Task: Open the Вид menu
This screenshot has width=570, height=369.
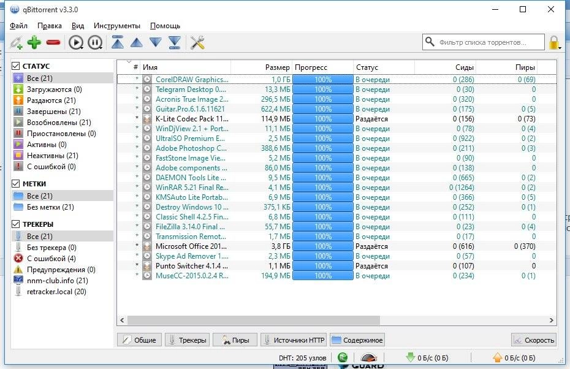Action: click(x=78, y=26)
